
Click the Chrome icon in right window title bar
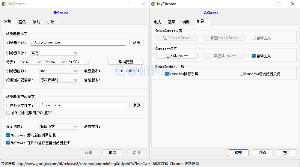(x=153, y=4)
